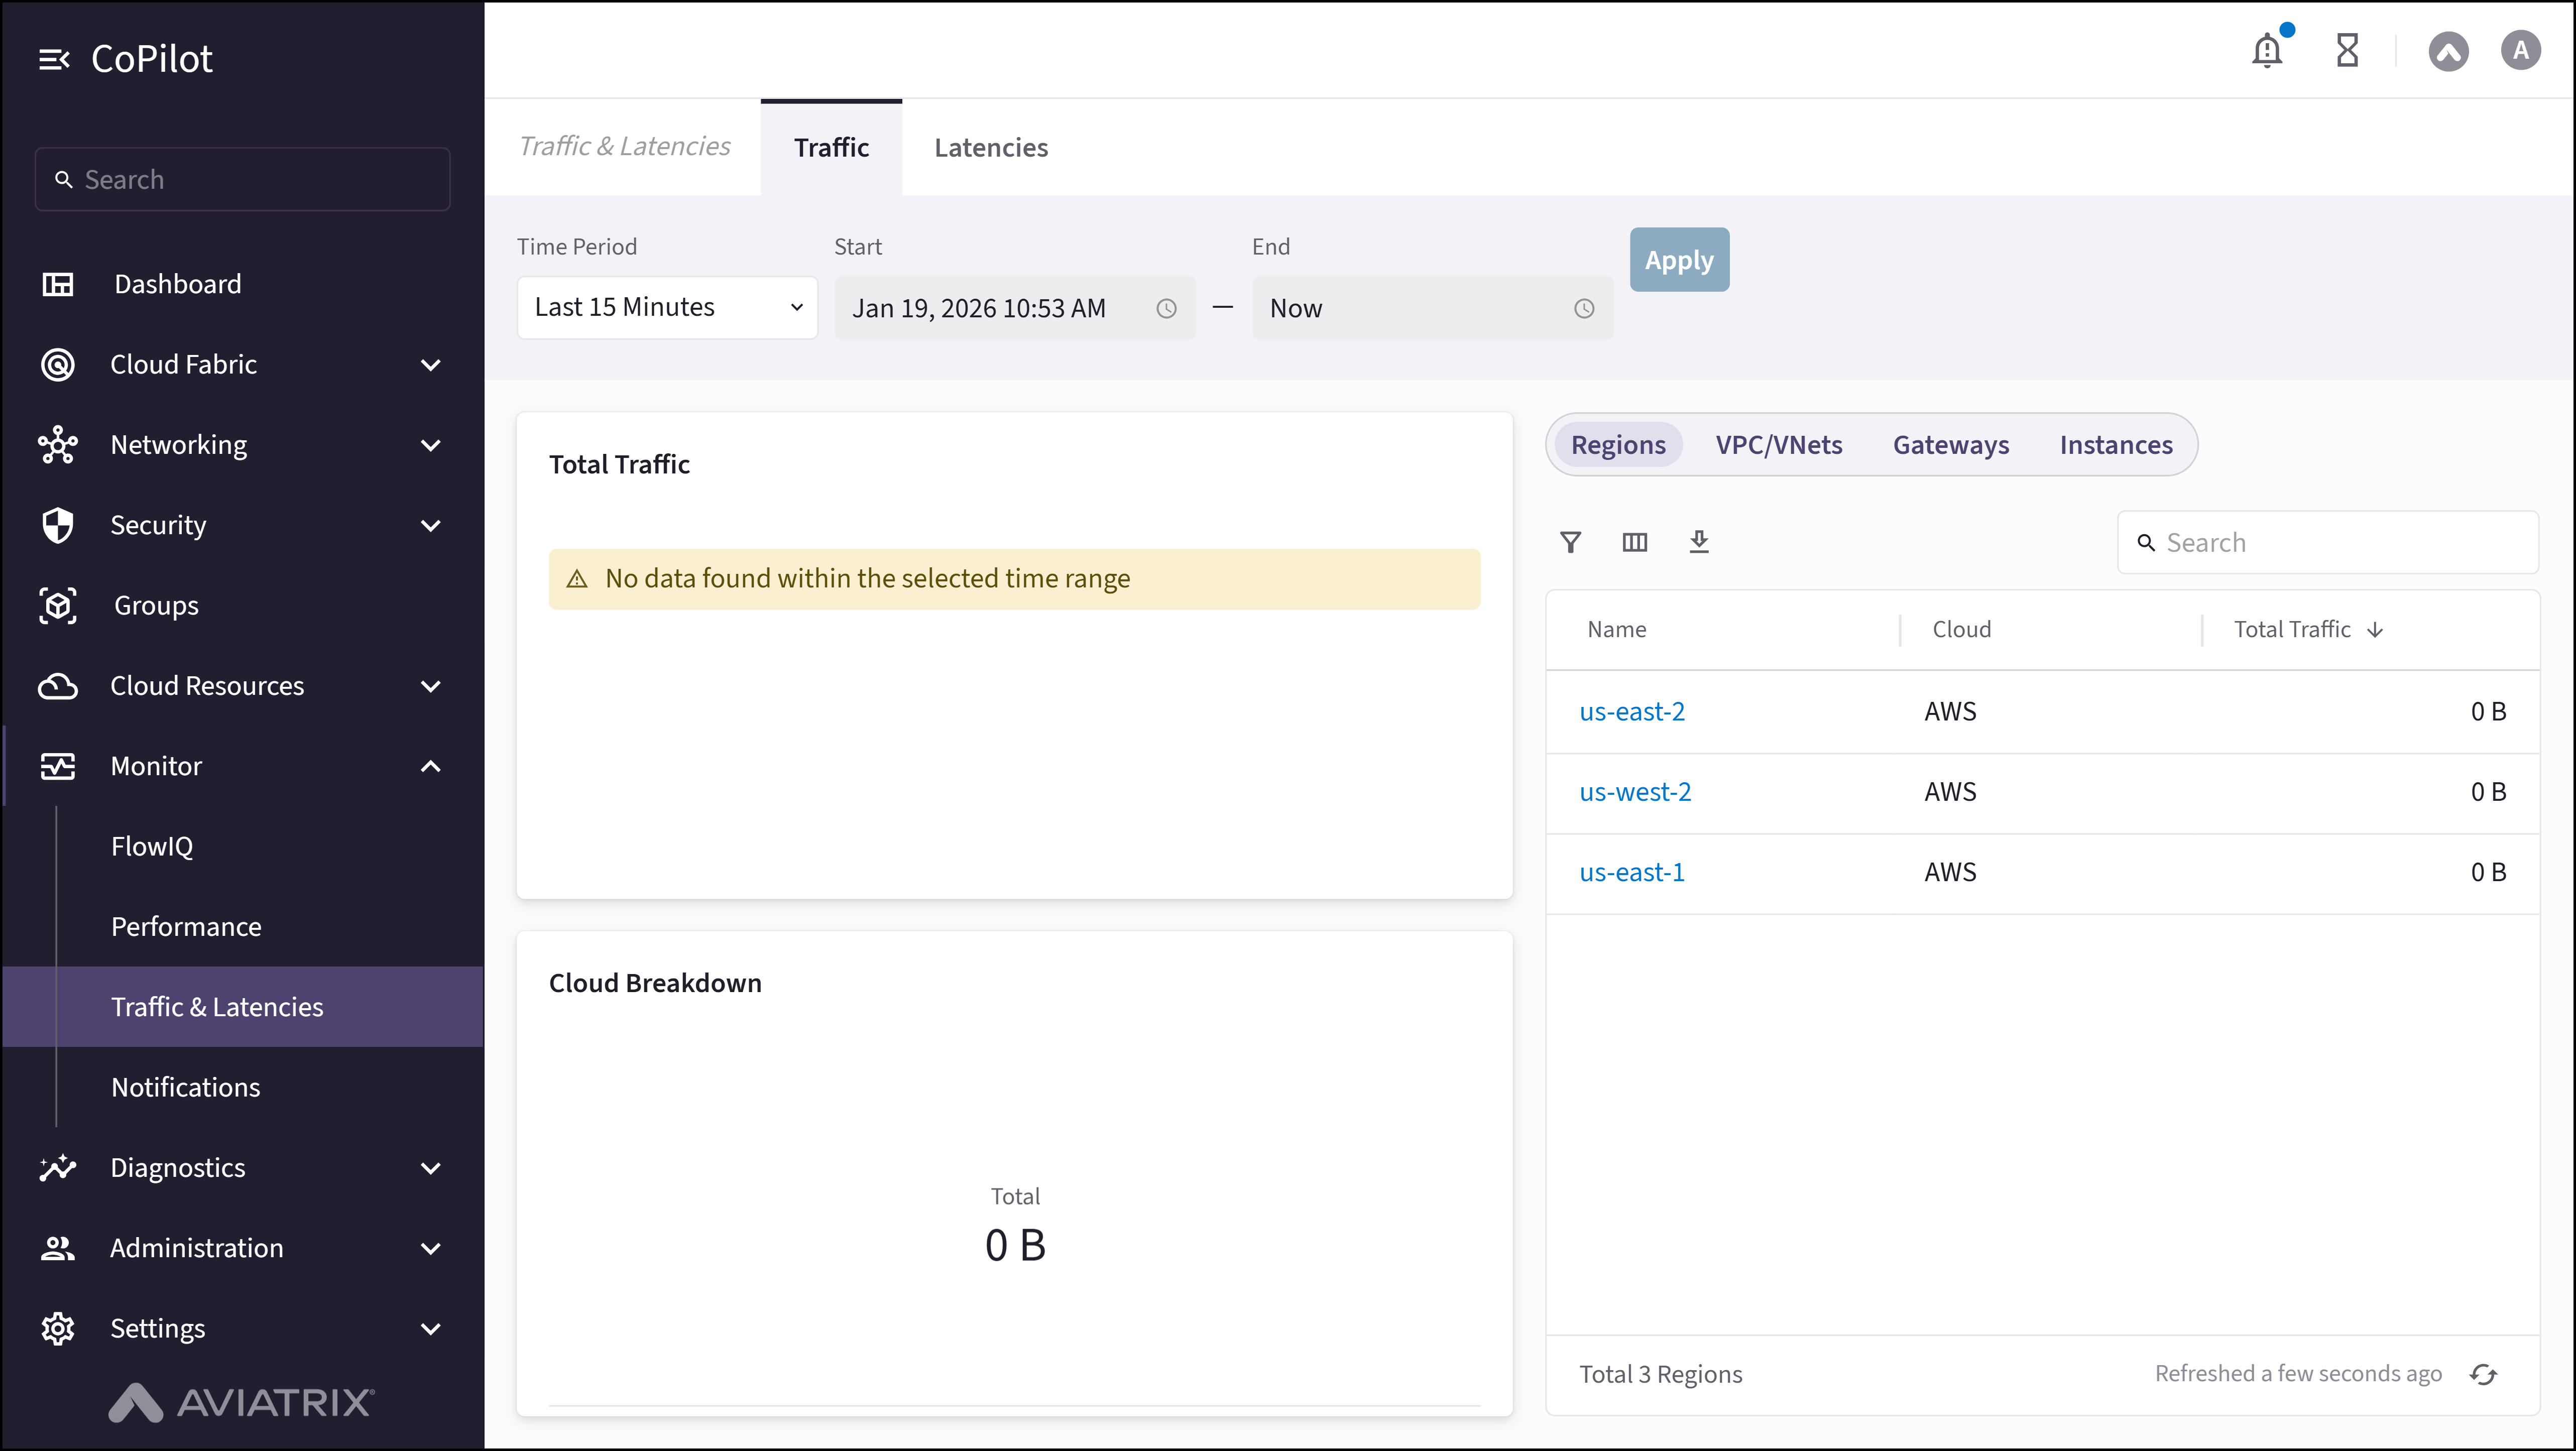Refresh the regions table

[x=2483, y=1374]
